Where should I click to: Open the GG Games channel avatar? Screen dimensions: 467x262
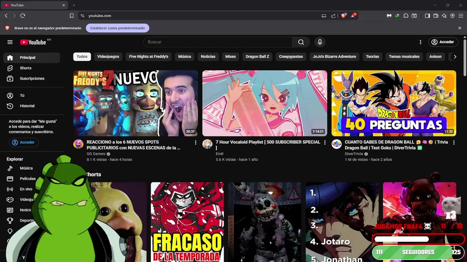tap(78, 144)
